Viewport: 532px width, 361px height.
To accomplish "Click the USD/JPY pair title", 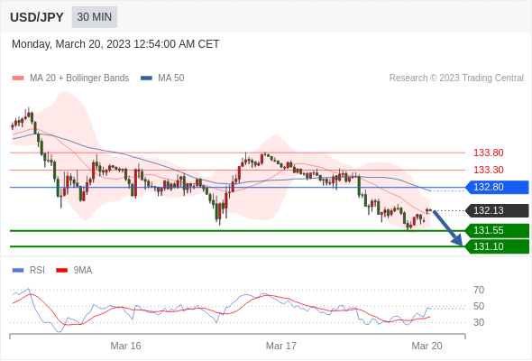I will click(37, 17).
